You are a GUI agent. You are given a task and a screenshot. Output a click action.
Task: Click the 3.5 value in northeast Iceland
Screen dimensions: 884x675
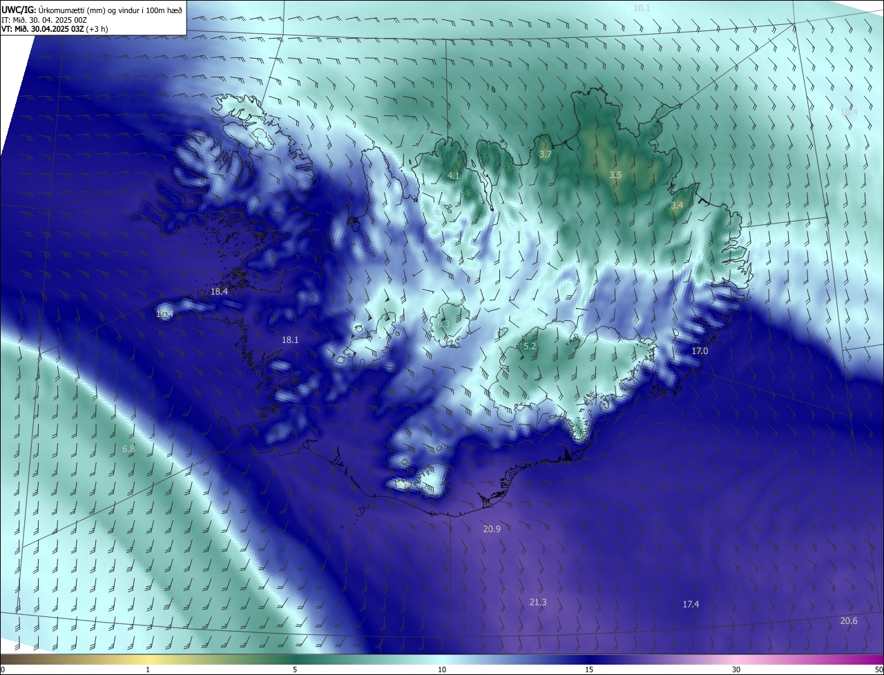click(x=615, y=175)
